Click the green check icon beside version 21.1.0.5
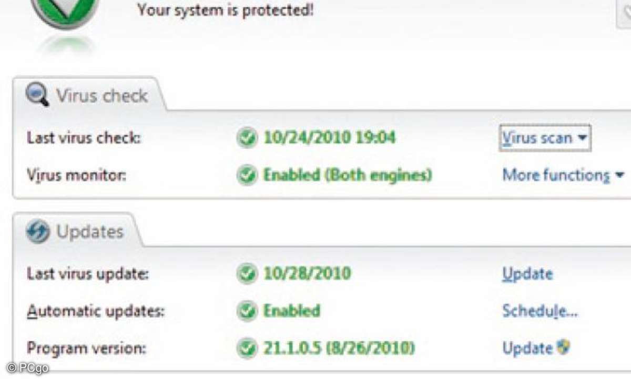This screenshot has height=379, width=631. pos(246,347)
